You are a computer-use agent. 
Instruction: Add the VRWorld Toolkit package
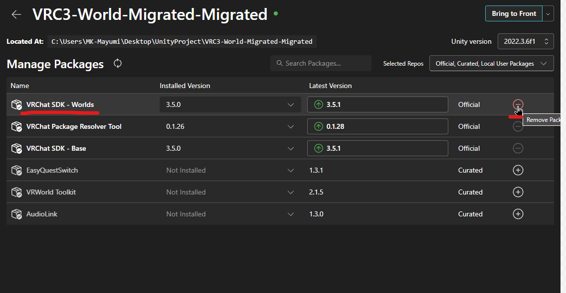point(518,192)
